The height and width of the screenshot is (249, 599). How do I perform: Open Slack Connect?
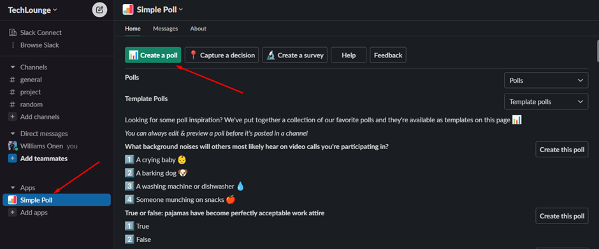click(x=41, y=32)
